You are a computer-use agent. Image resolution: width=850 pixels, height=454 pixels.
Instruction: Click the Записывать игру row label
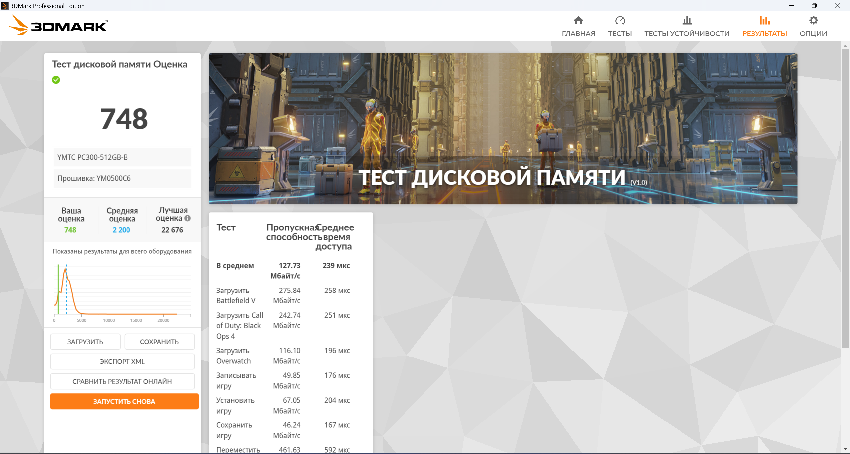click(x=236, y=381)
